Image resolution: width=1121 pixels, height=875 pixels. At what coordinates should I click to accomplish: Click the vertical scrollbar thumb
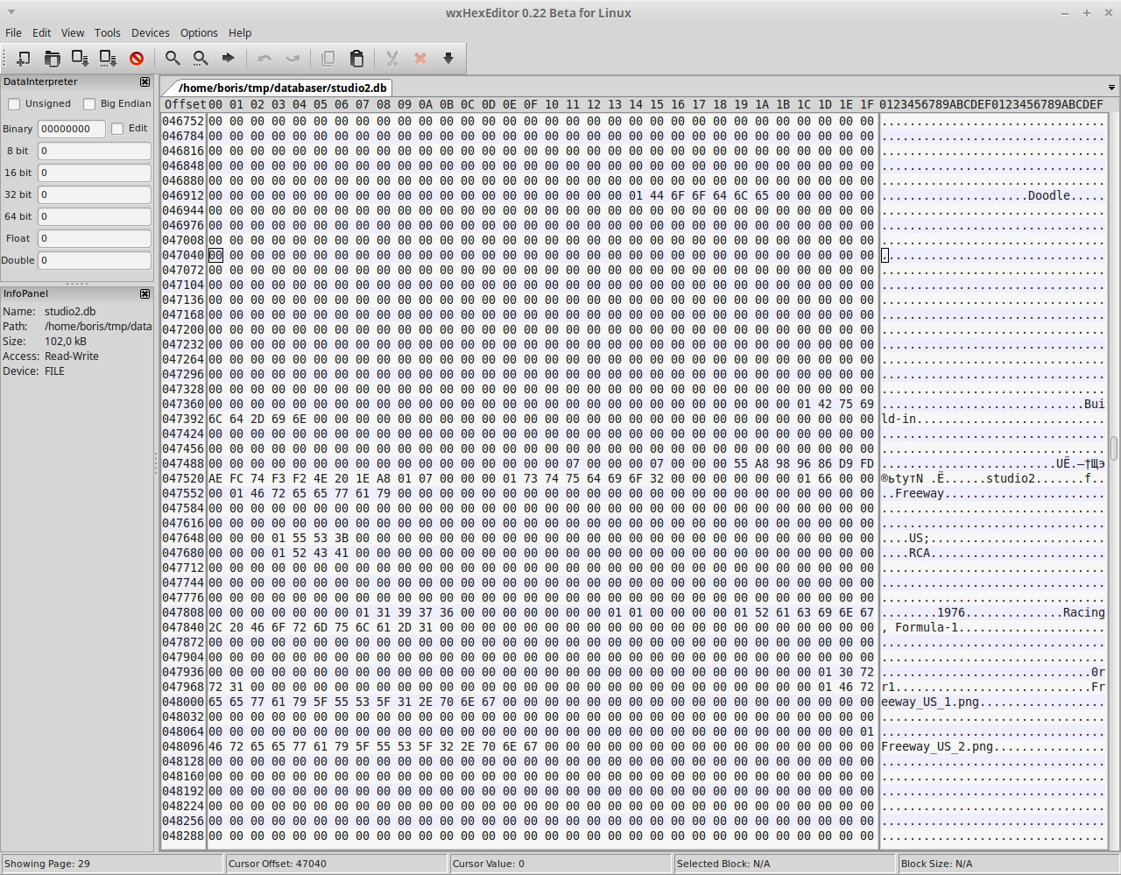coord(1114,448)
